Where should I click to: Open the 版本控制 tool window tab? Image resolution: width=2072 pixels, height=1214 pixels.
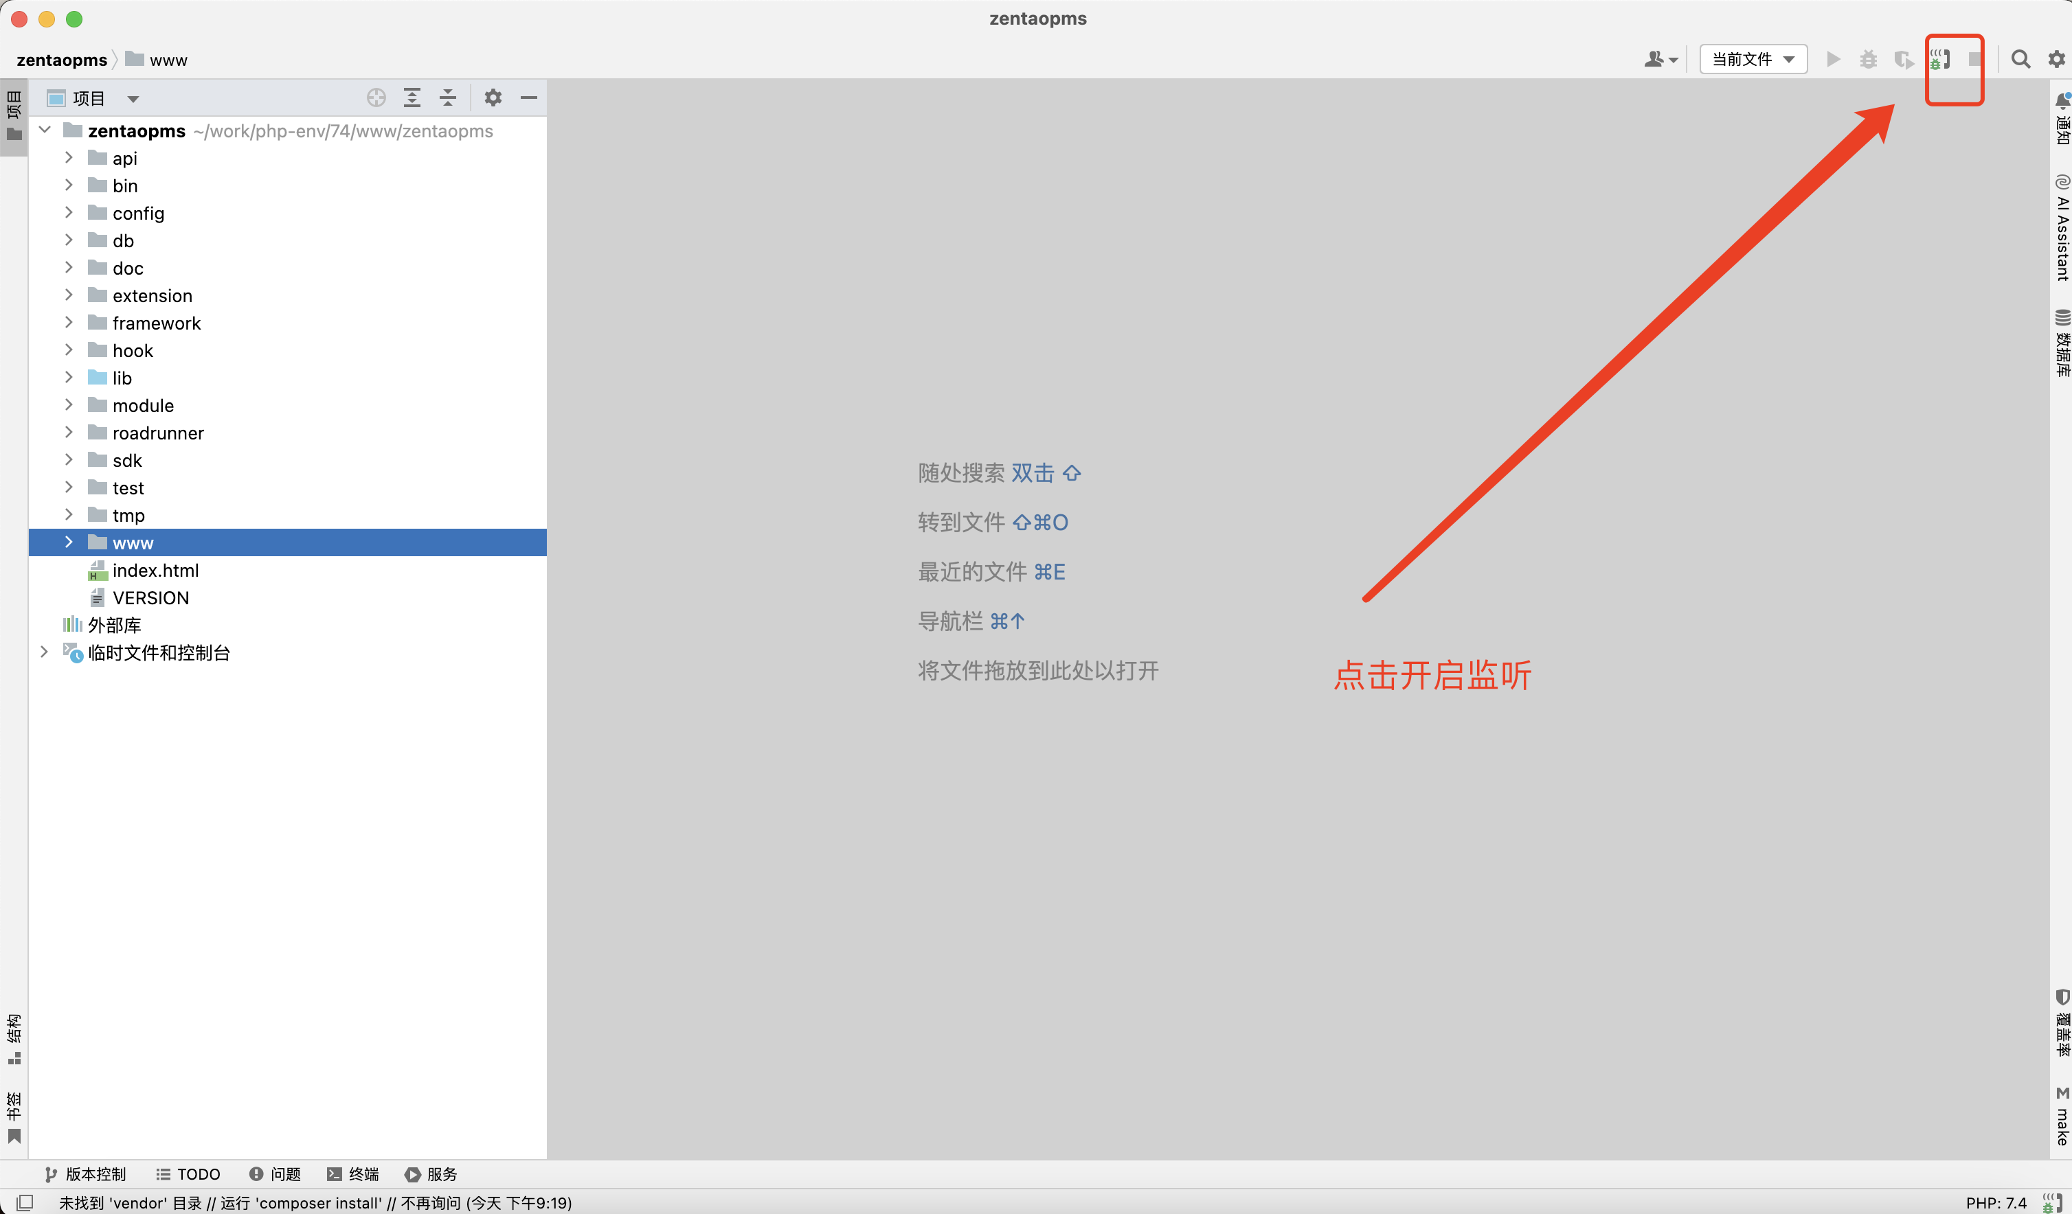click(x=85, y=1173)
